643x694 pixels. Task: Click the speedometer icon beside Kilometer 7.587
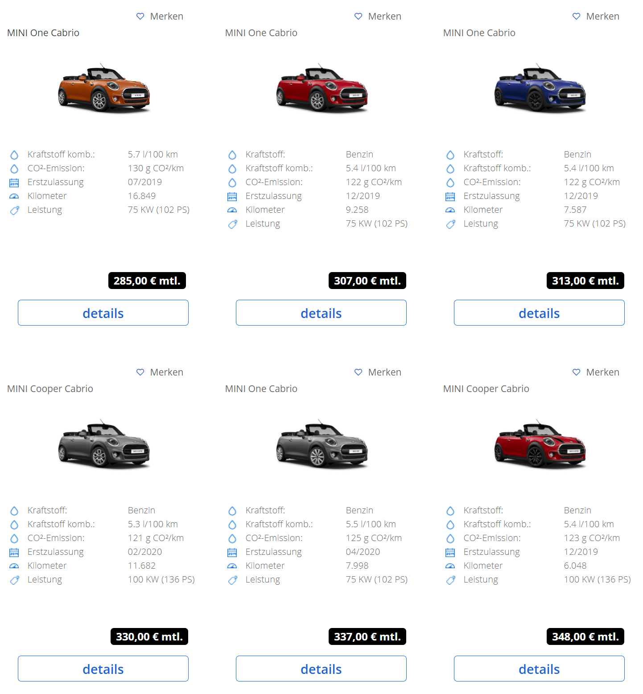(450, 210)
